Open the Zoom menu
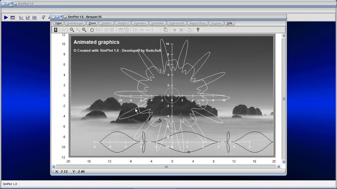Viewport: 337px width, 189px height. point(92,23)
